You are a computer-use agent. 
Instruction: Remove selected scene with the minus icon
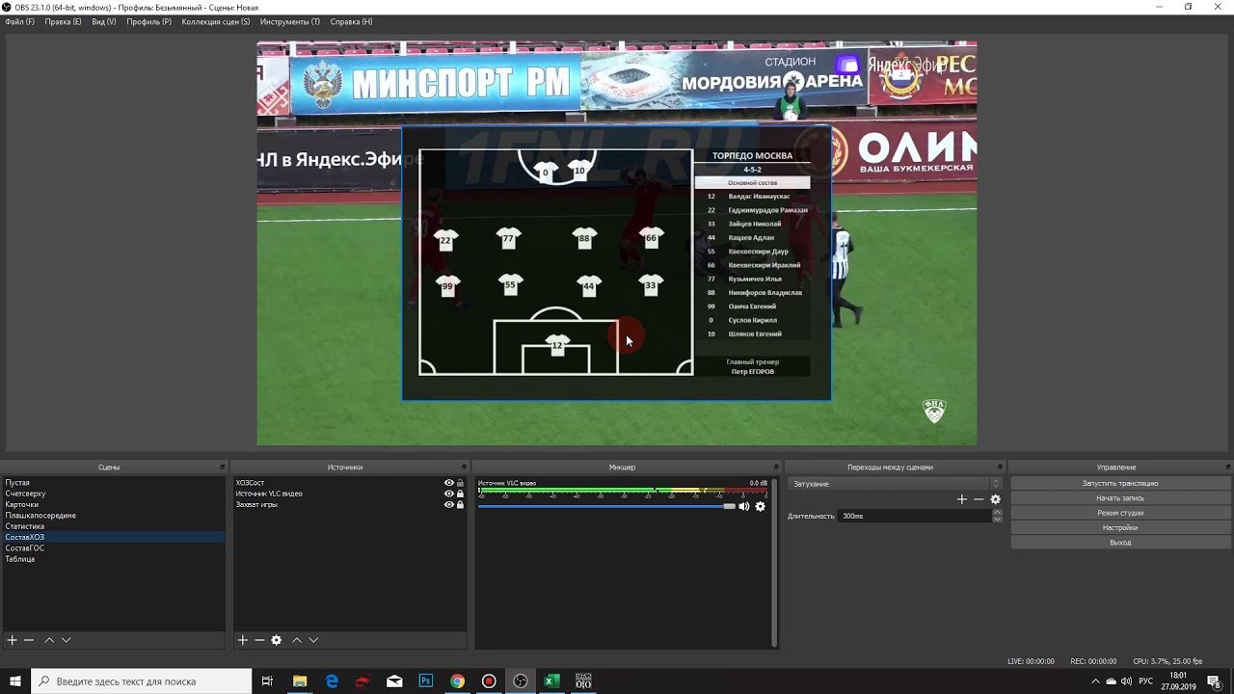tap(29, 640)
